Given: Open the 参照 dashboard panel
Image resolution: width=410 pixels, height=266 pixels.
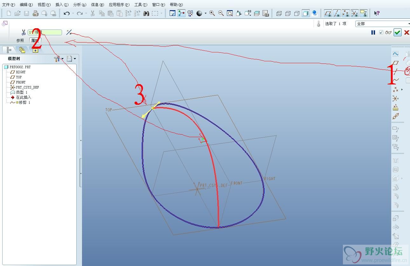Looking at the screenshot, I should click(20, 41).
